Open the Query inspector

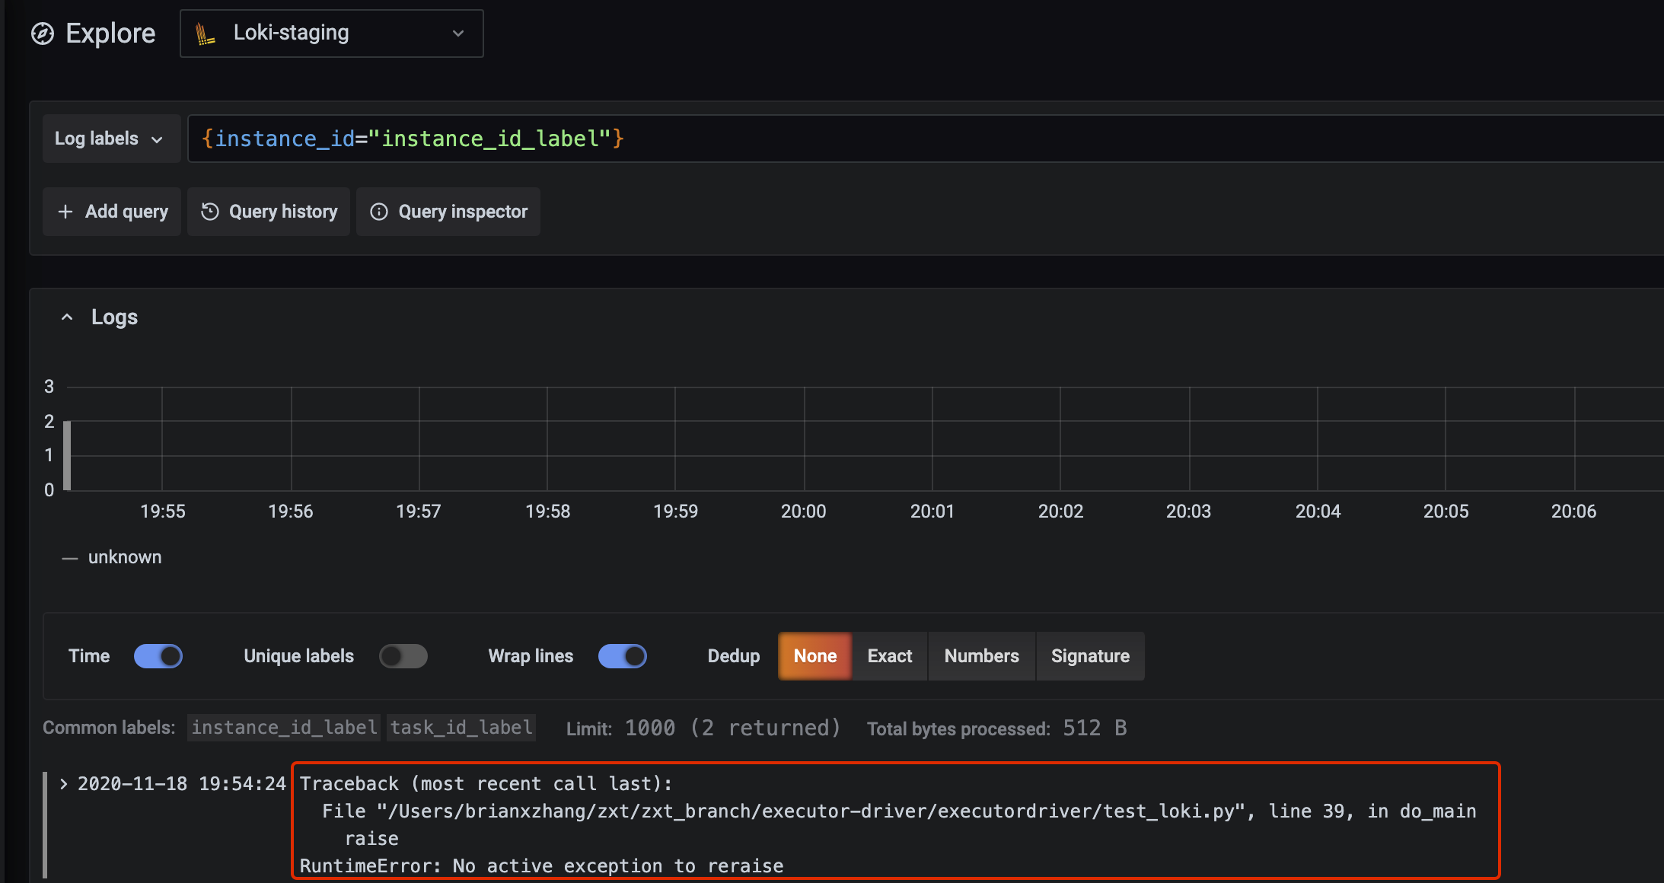(x=448, y=211)
